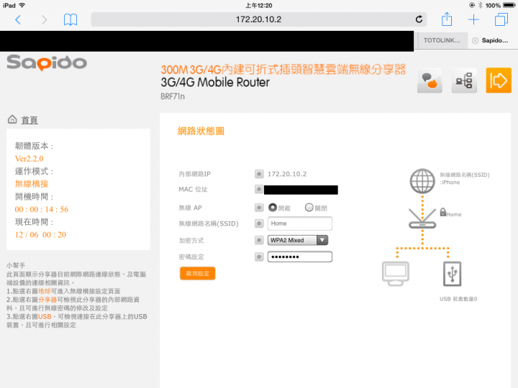Image resolution: width=518 pixels, height=388 pixels.
Task: Click help icon beside 無線網路名稱(SSID)
Action: 259,223
